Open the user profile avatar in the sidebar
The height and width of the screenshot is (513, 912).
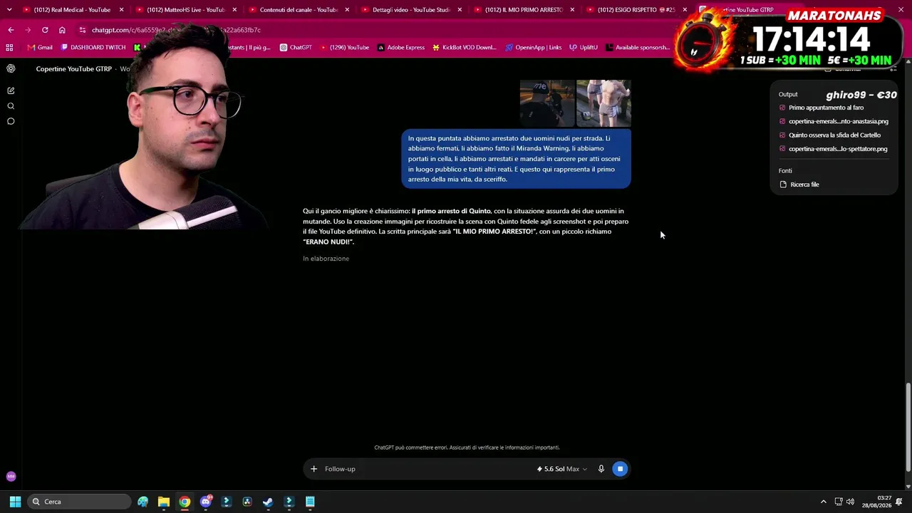11,476
